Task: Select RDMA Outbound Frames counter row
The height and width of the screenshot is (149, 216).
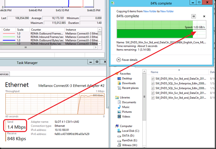Action: point(49,33)
